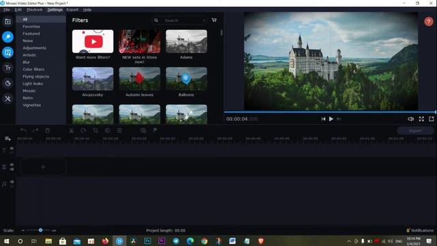Click the magnifier search icon in Filters
Viewport: 437px width, 246px height.
point(156,20)
